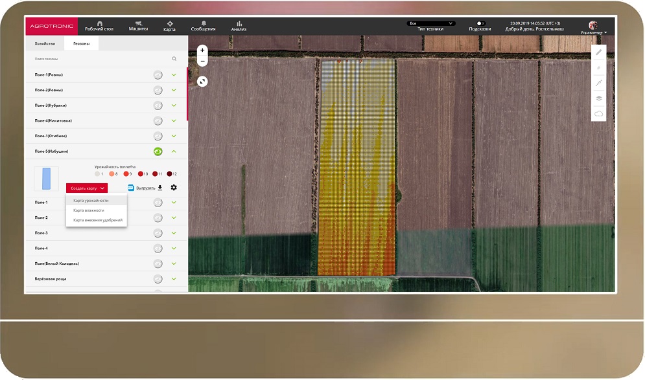
Task: Toggle the Подсказки switch
Action: (x=480, y=23)
